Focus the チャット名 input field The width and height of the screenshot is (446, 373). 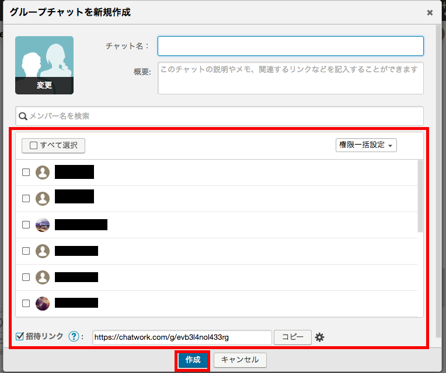pyautogui.click(x=290, y=45)
